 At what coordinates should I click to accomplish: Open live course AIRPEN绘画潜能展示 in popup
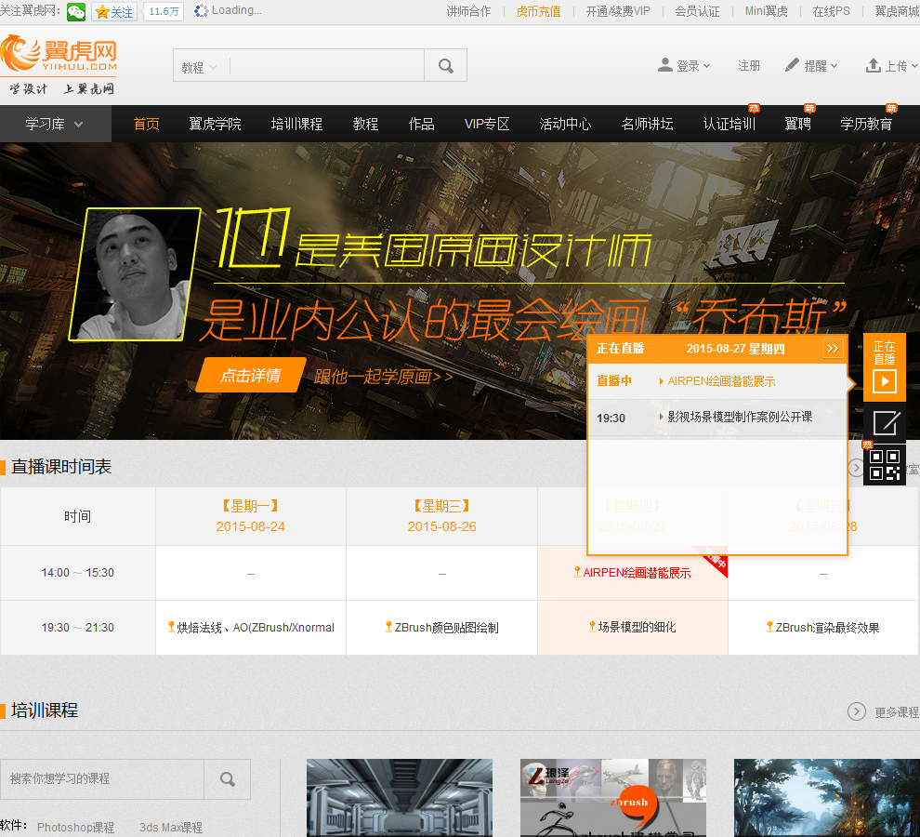click(721, 381)
